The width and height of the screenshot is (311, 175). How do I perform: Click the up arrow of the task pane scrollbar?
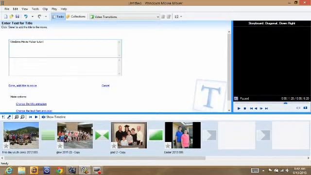point(229,32)
